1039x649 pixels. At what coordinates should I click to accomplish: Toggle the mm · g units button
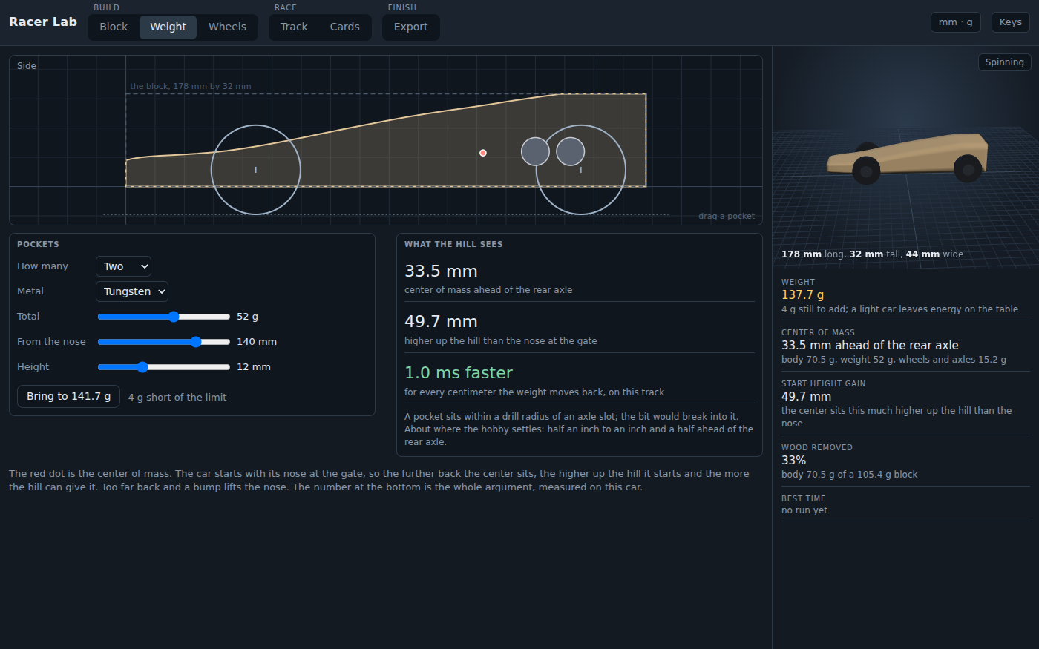(x=956, y=22)
